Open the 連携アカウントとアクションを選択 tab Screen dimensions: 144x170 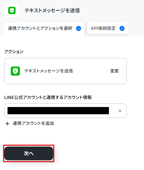[x=44, y=29]
